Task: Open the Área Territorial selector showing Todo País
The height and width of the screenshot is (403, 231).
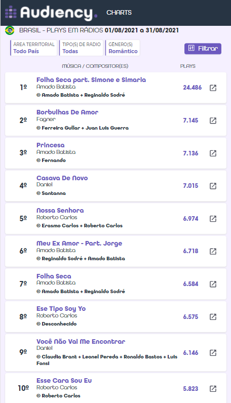Action: point(34,48)
